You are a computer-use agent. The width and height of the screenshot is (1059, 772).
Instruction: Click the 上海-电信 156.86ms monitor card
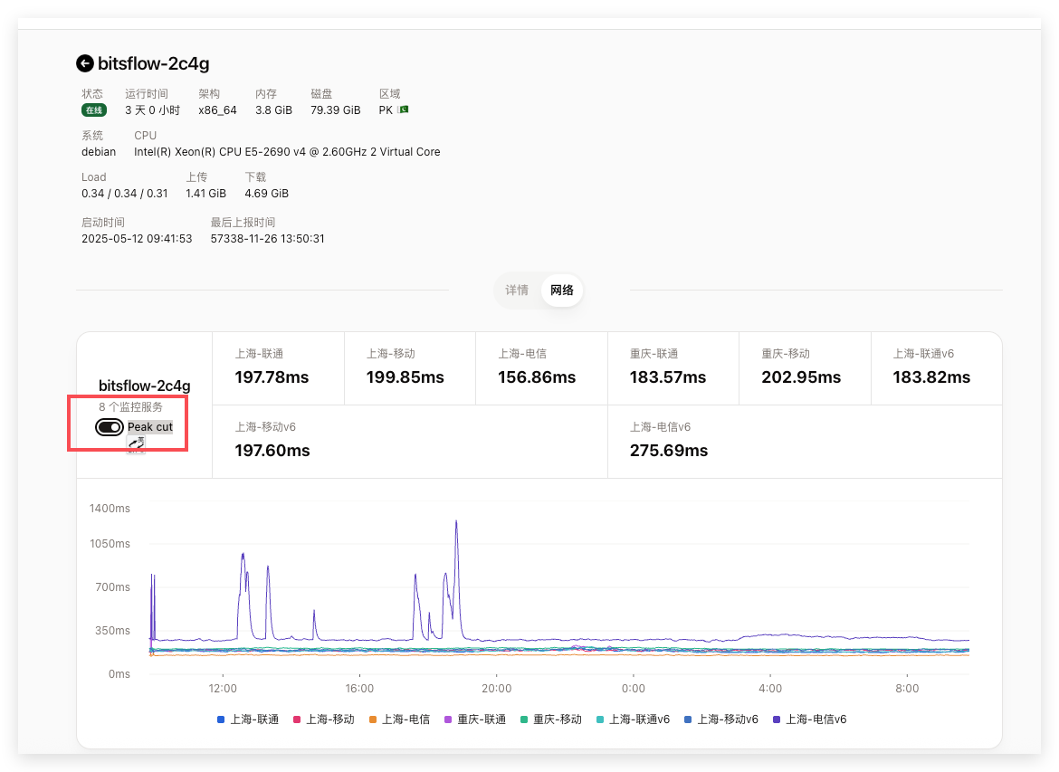click(541, 367)
